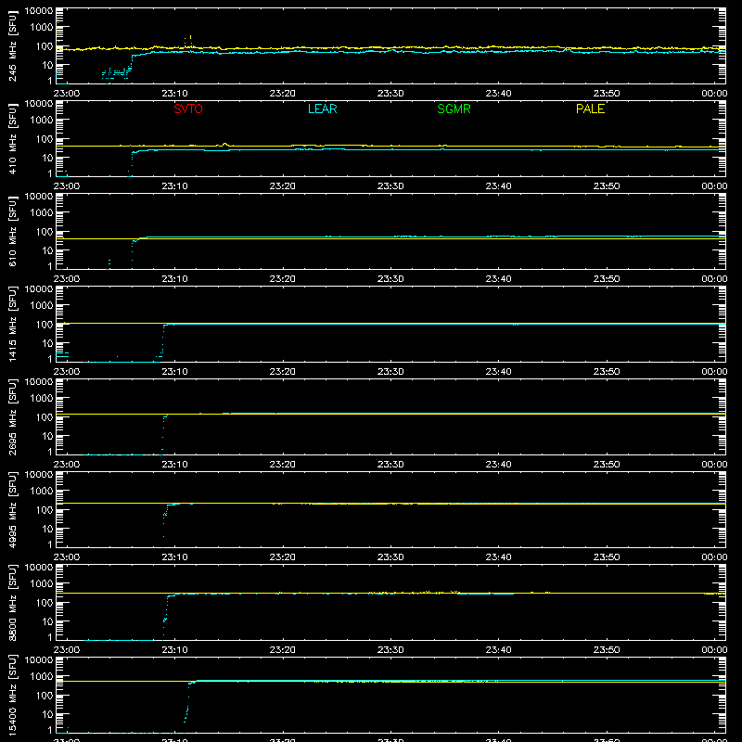
Task: Click 23:40 tick under the 410 MHz plot
Action: pos(498,186)
